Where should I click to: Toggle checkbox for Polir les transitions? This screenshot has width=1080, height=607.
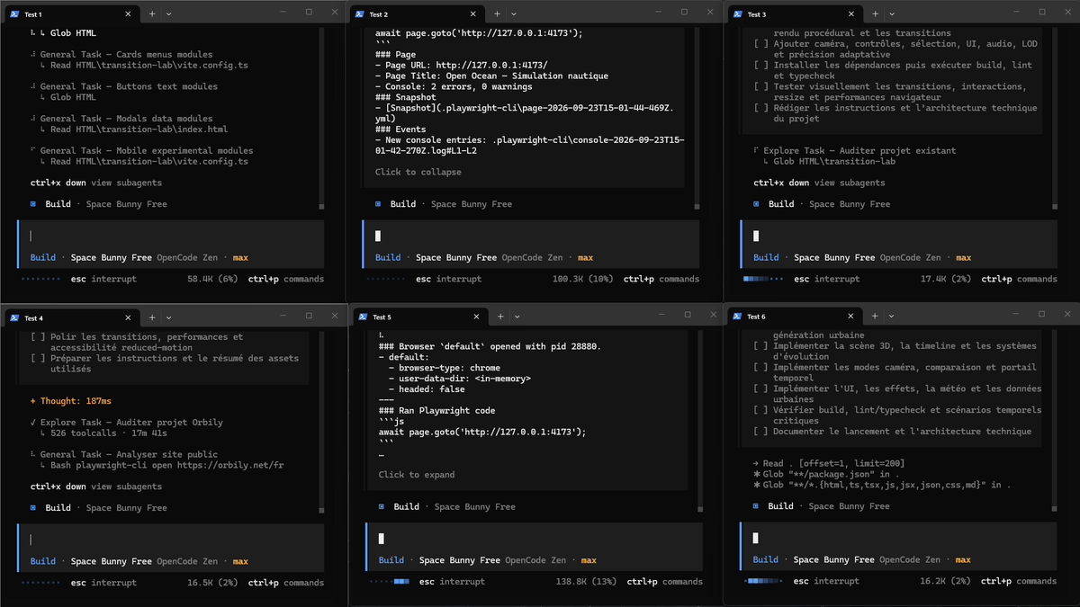(x=38, y=337)
